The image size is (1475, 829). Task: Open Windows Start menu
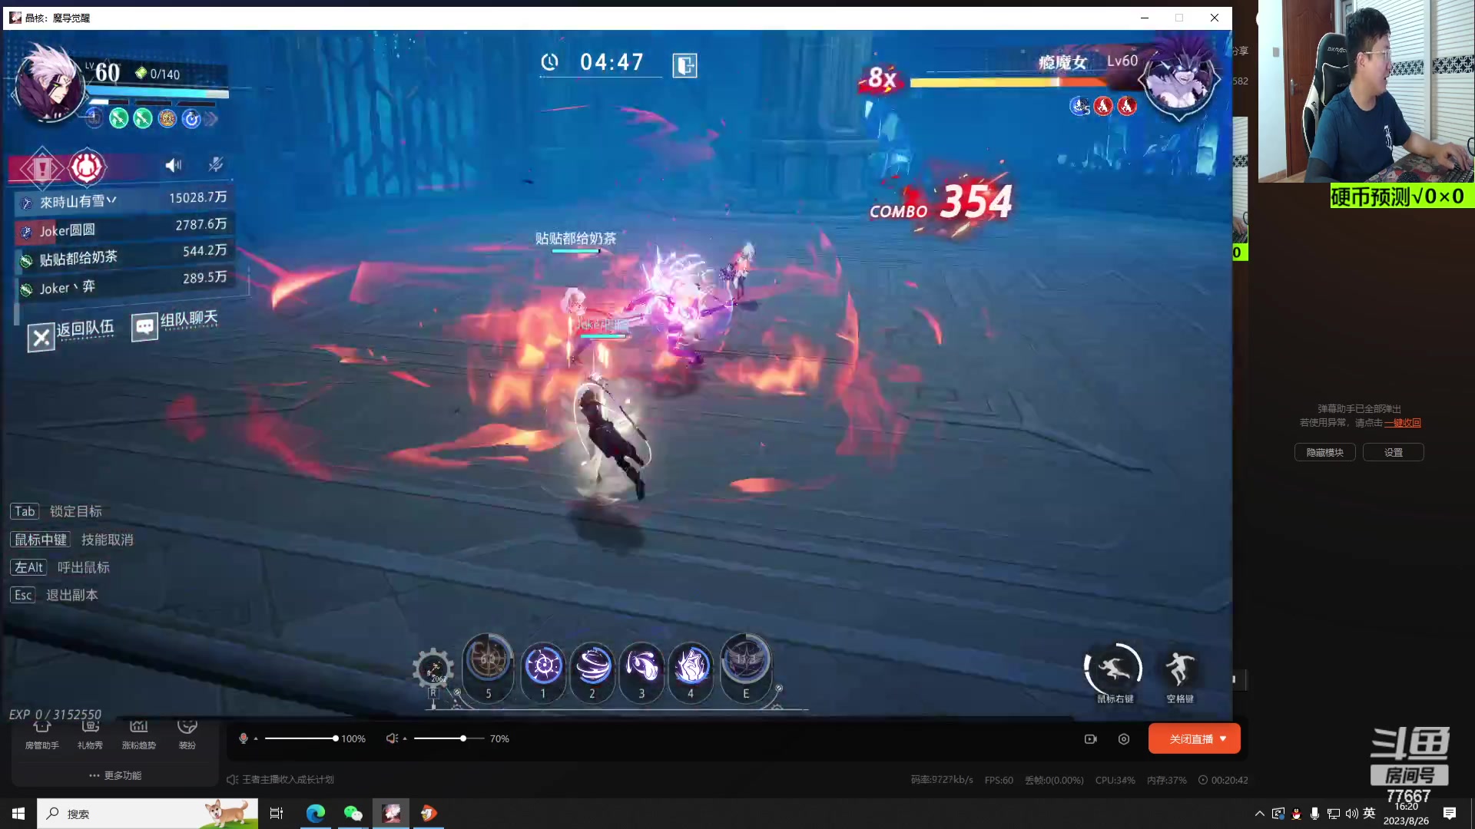click(18, 814)
